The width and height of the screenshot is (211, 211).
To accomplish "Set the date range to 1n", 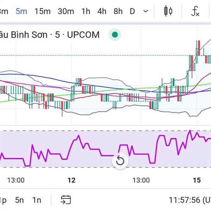I will point(37,200).
